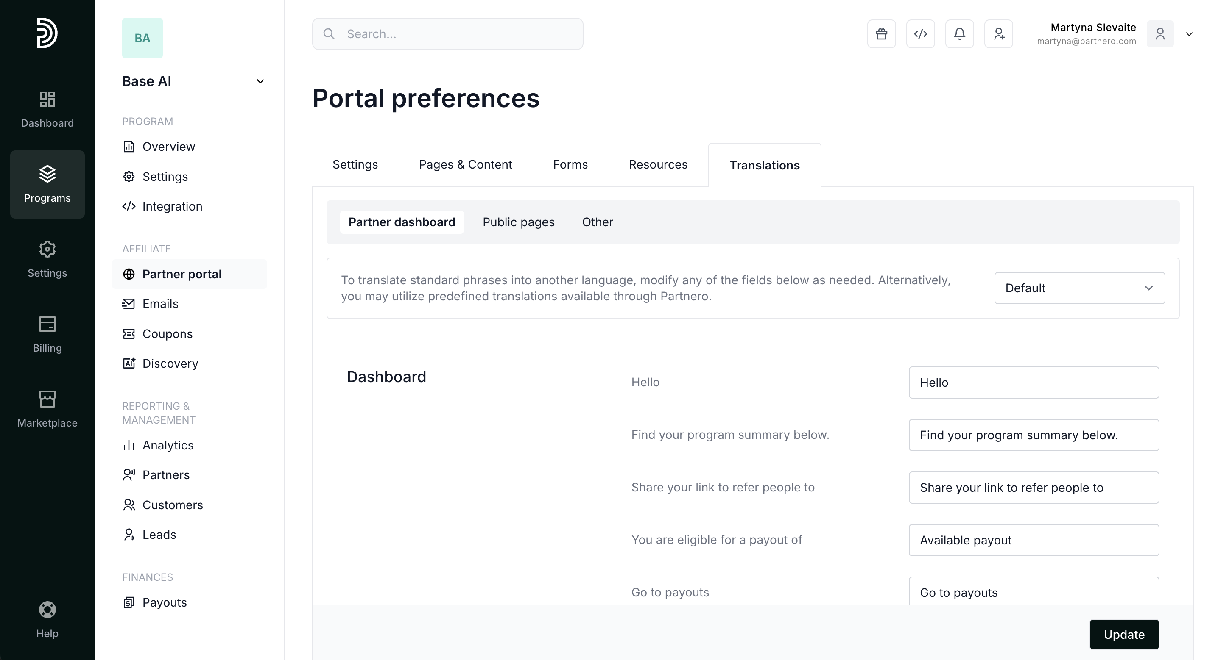Go to Billing in sidebar
1218x660 pixels.
[x=47, y=334]
